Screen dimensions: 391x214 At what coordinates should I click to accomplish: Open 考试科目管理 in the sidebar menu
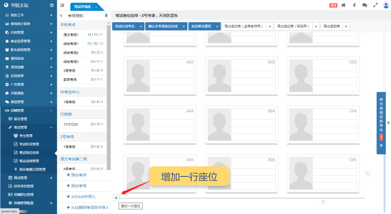[29, 144]
